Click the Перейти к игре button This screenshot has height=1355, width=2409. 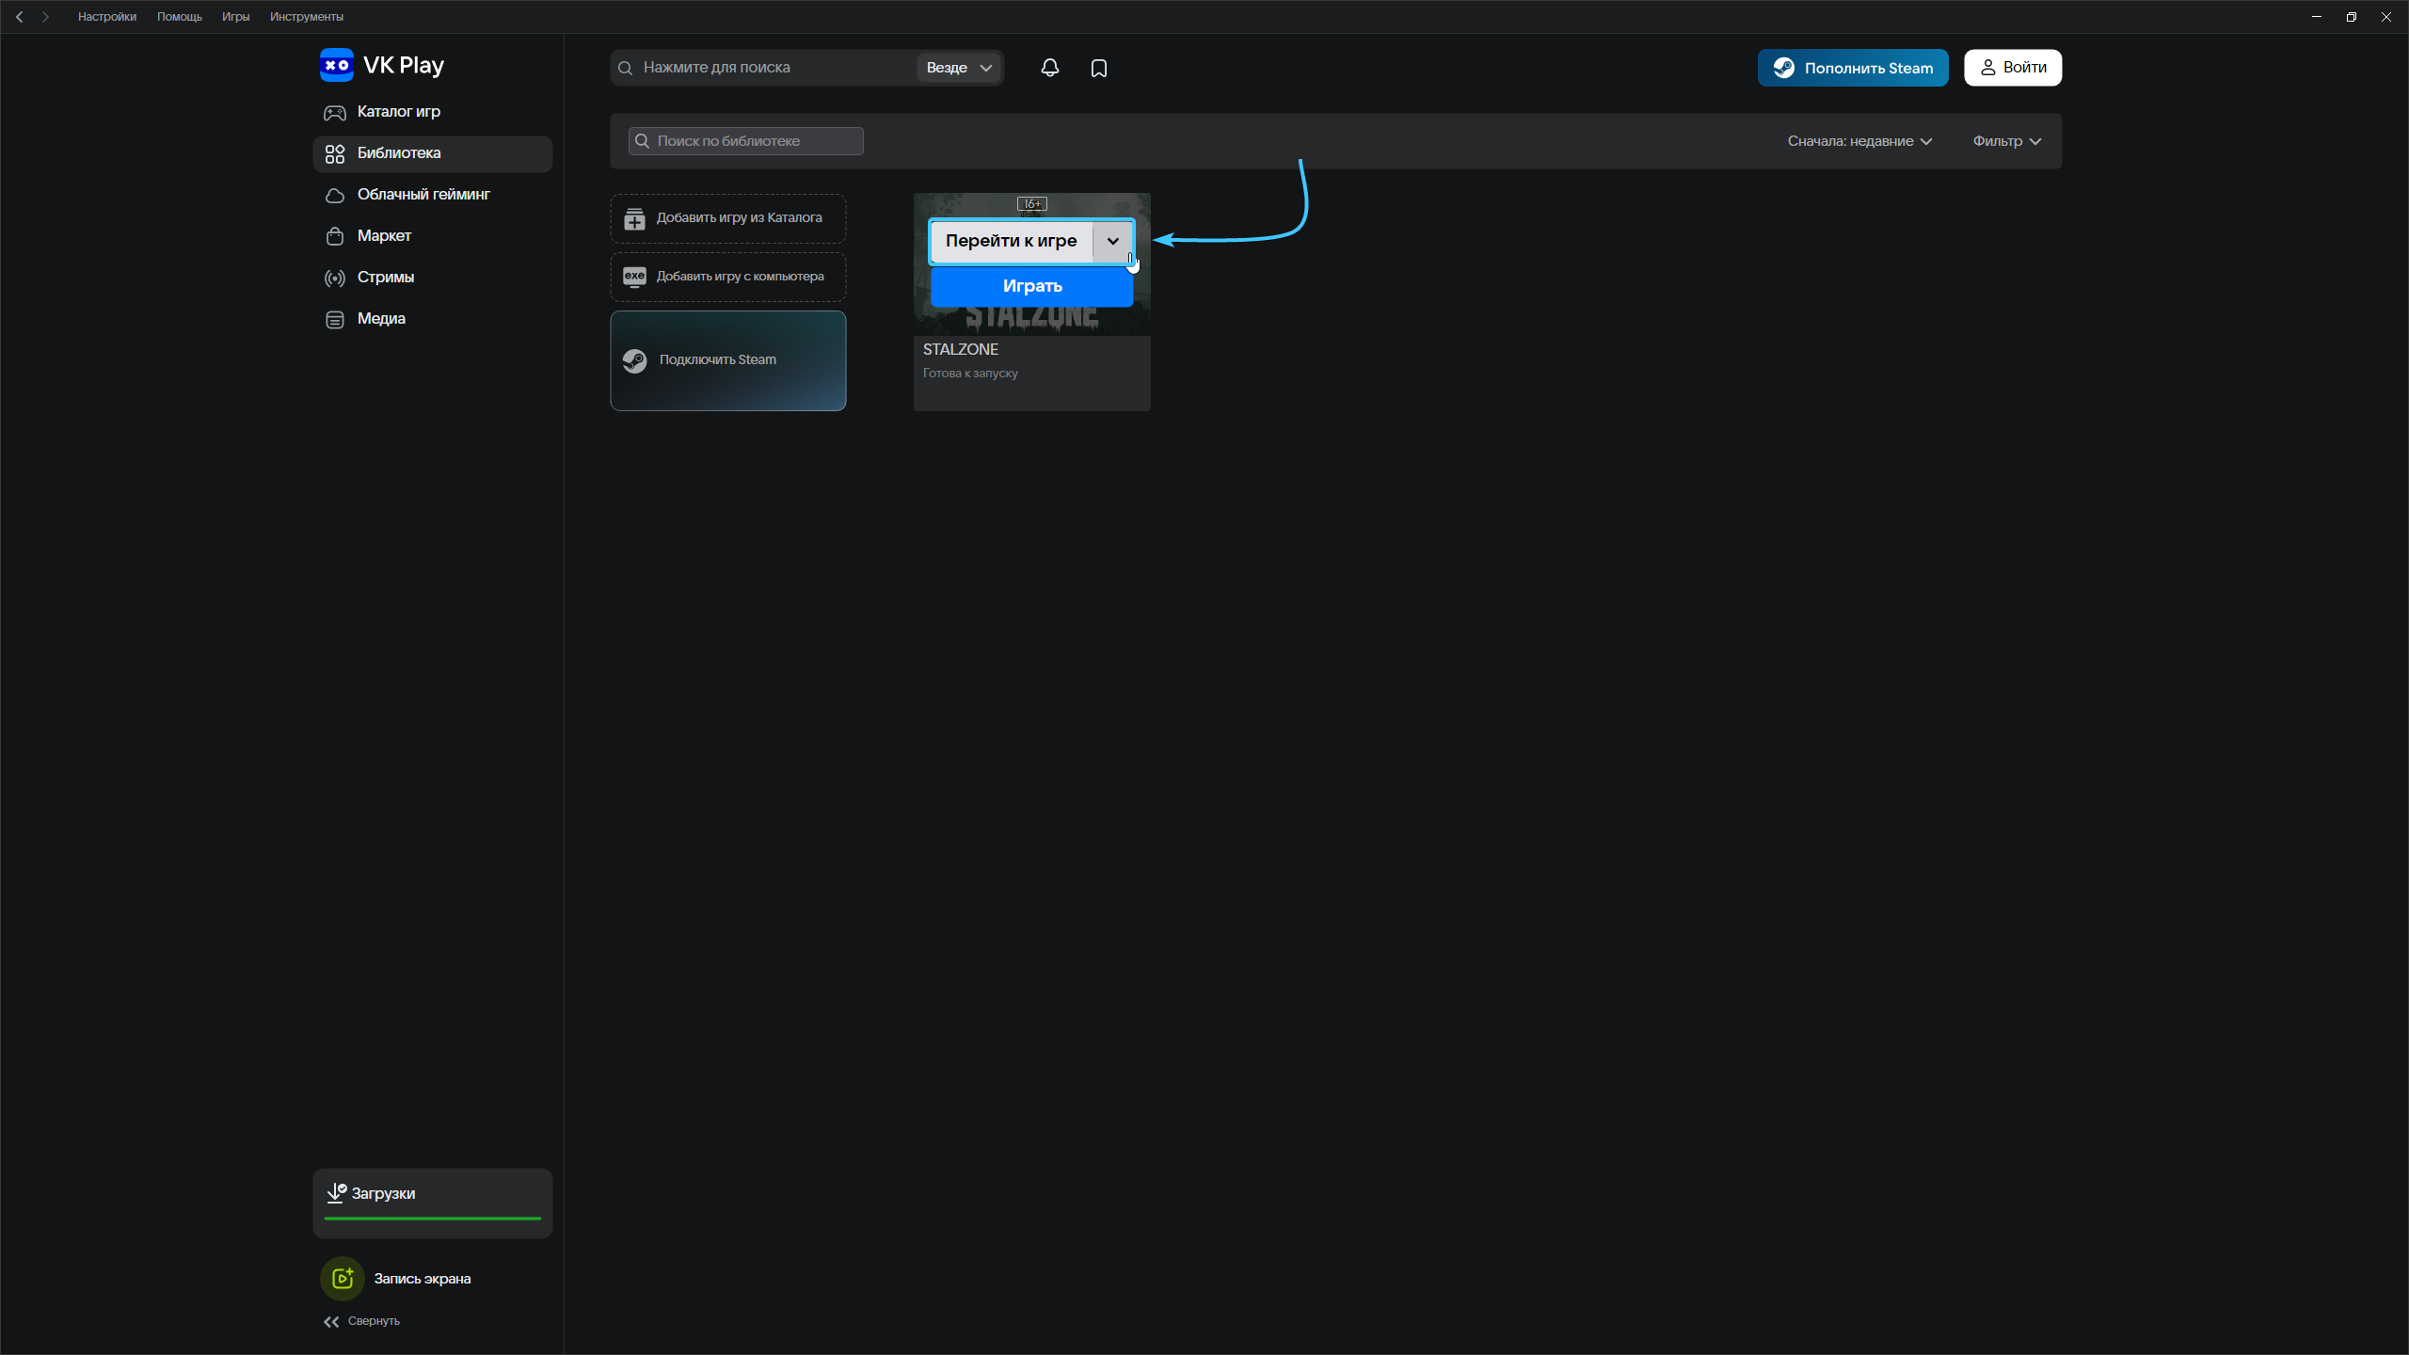(1012, 241)
